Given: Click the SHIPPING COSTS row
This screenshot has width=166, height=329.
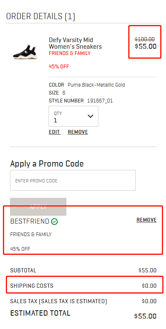Looking at the screenshot, I should pos(83,286).
